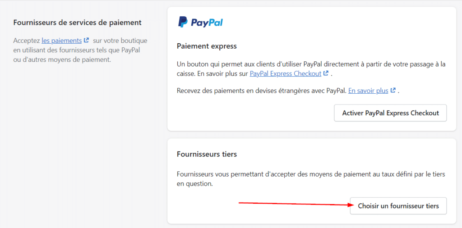Click external-link icon after 'En savoir plus'
Screen dimensions: 462x228
tap(393, 91)
